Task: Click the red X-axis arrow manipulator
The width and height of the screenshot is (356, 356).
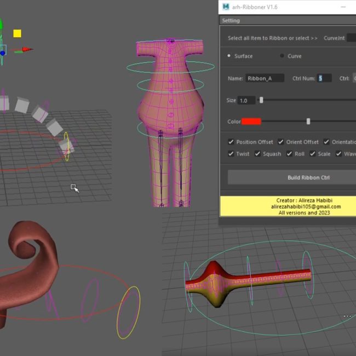Action: click(27, 49)
